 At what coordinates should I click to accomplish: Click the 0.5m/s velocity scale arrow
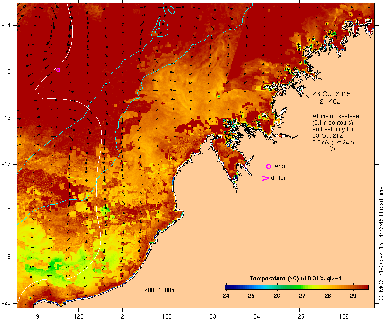(x=327, y=149)
